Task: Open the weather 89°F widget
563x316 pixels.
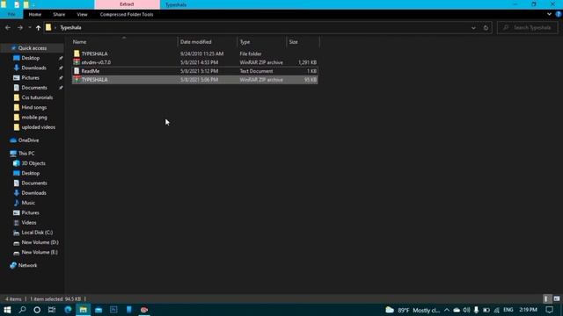Action: 413,310
